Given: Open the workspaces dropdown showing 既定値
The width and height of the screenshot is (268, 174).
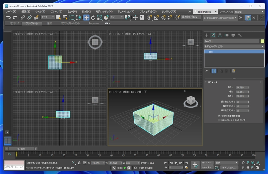Looking at the screenshot, I should [x=249, y=12].
